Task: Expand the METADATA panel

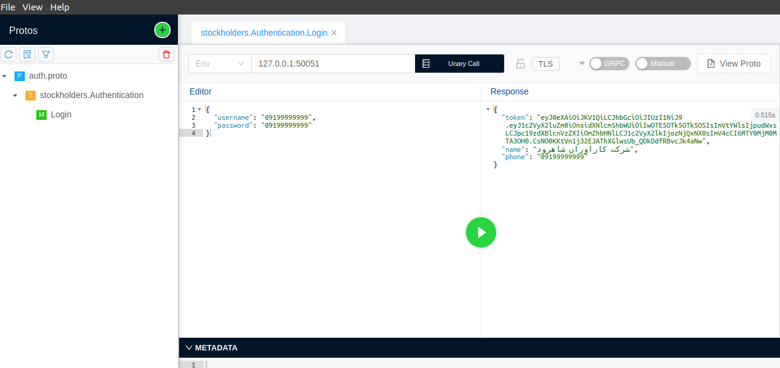Action: click(x=189, y=348)
